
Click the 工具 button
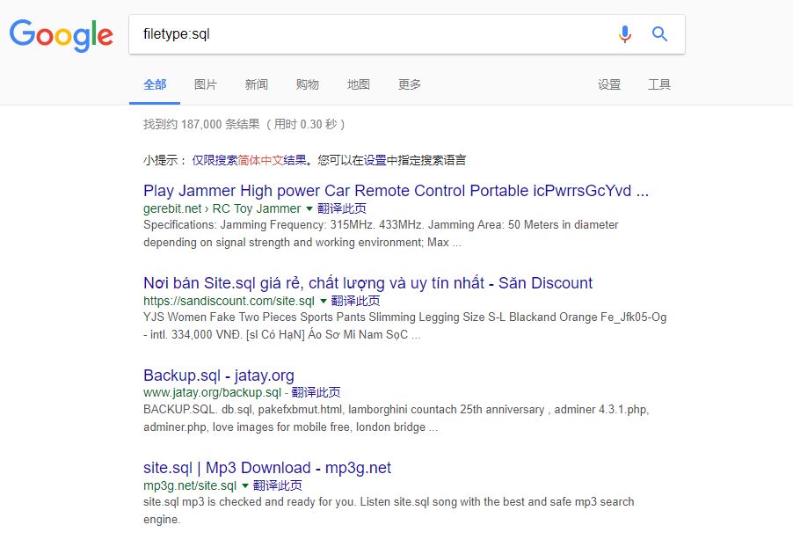(659, 84)
